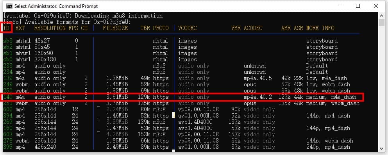Click filesize 3.61MiB in row 140
Image resolution: width=388 pixels, height=155 pixels.
pyautogui.click(x=117, y=97)
